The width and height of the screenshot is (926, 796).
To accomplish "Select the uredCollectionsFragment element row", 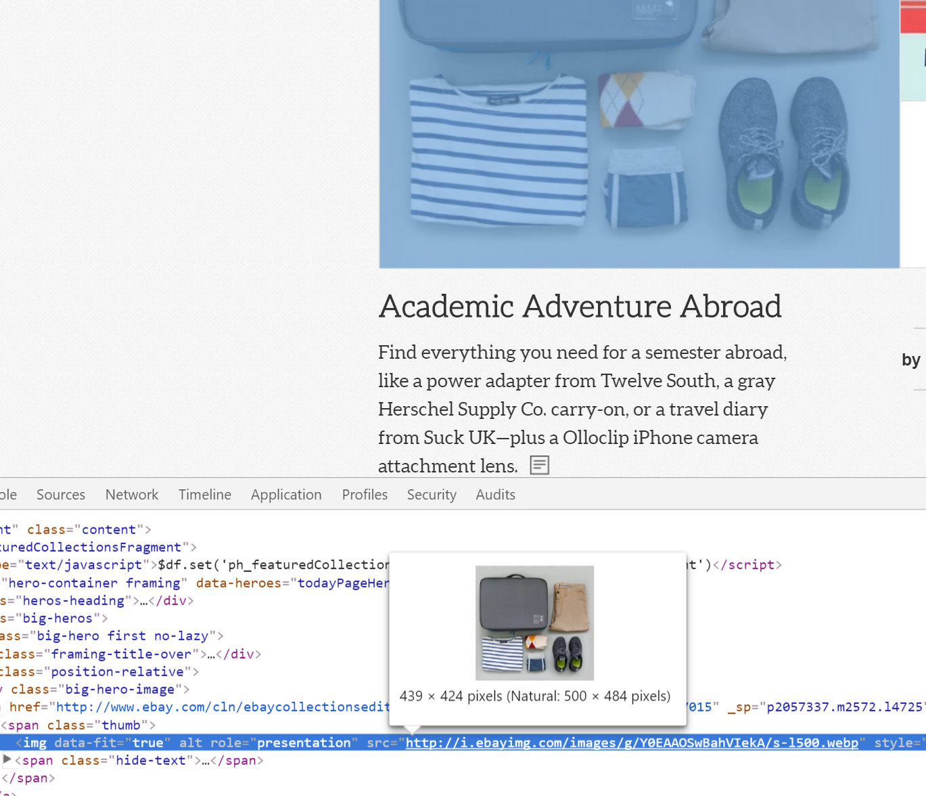I will click(x=99, y=547).
